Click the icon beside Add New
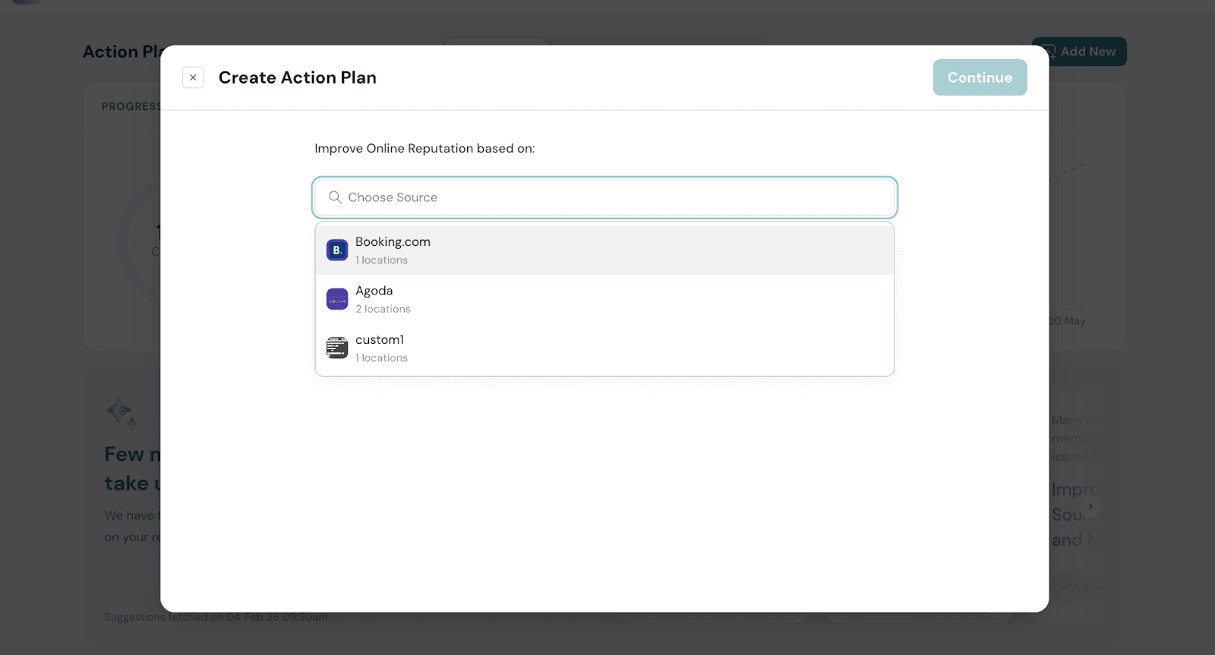Screen dimensions: 1215x655 [1051, 52]
